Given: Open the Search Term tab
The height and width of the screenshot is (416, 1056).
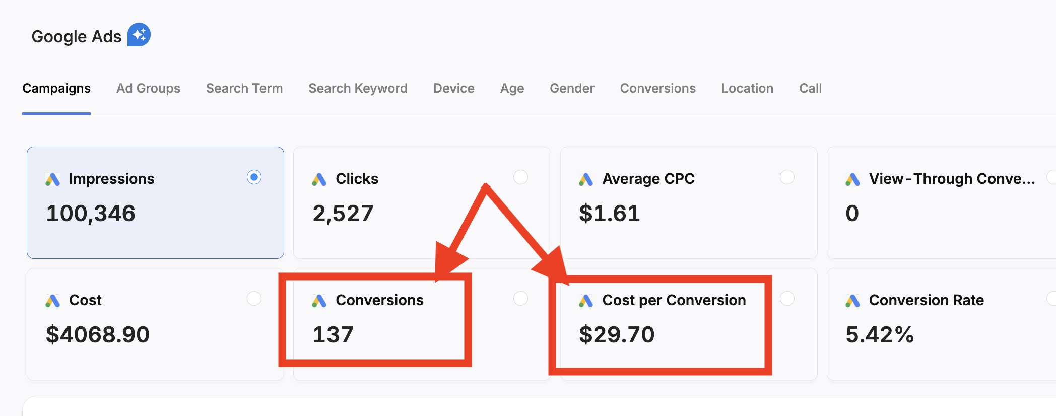Looking at the screenshot, I should (x=244, y=88).
